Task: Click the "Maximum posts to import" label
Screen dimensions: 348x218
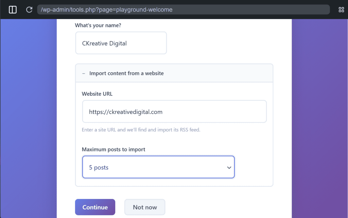Action: [114, 150]
